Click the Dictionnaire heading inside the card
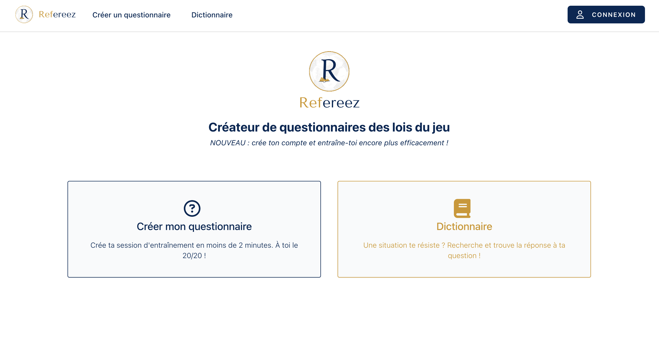Screen dimensions: 659x354 point(464,226)
